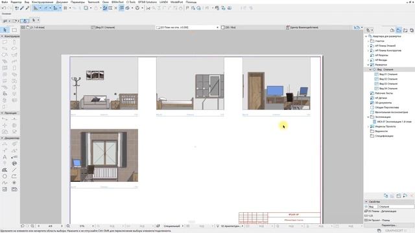The image size is (415, 233).
Task: Open the zoom percentage dropdown
Action: tap(93, 226)
